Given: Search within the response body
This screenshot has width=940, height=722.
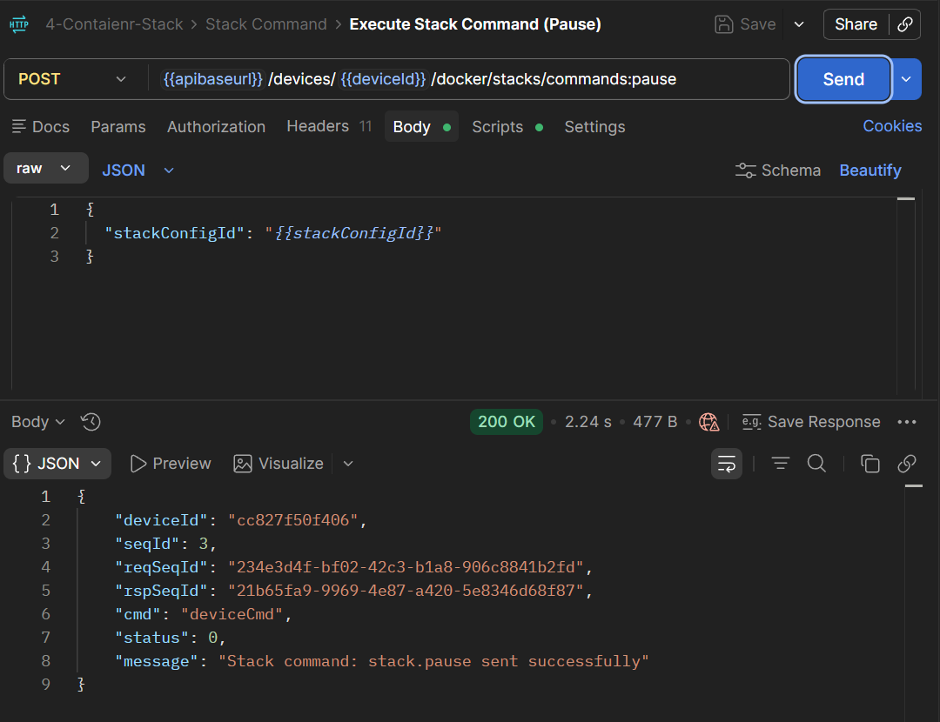Looking at the screenshot, I should point(816,463).
